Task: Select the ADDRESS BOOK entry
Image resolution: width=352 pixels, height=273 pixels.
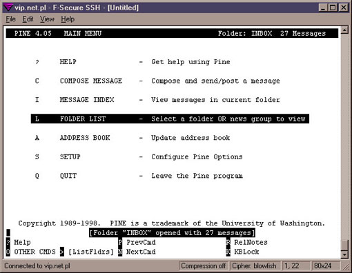Action: 85,138
